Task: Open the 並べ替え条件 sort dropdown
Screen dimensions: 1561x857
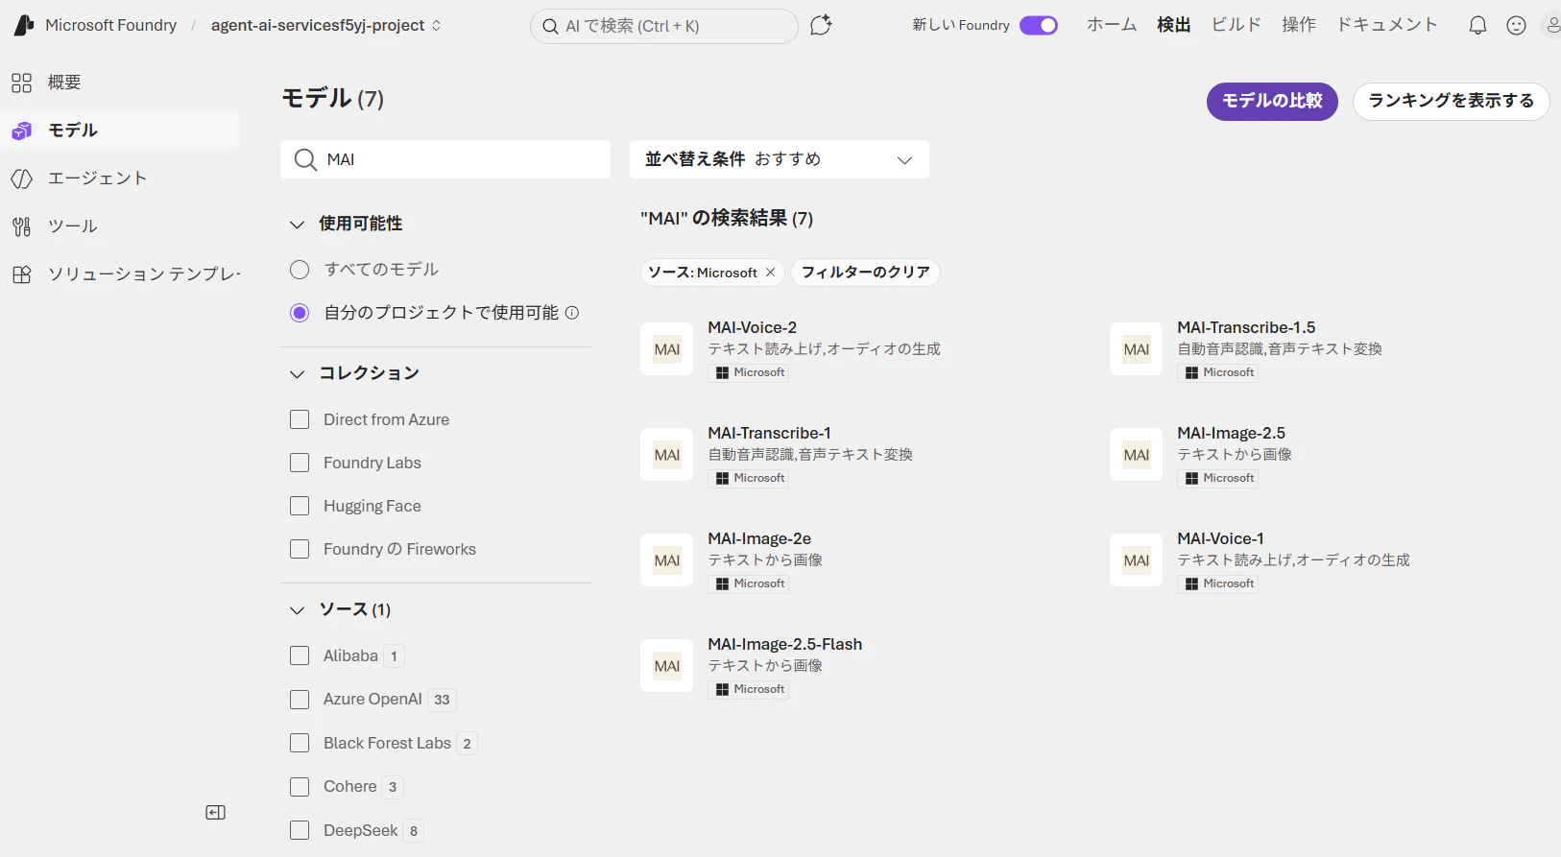Action: pyautogui.click(x=780, y=159)
